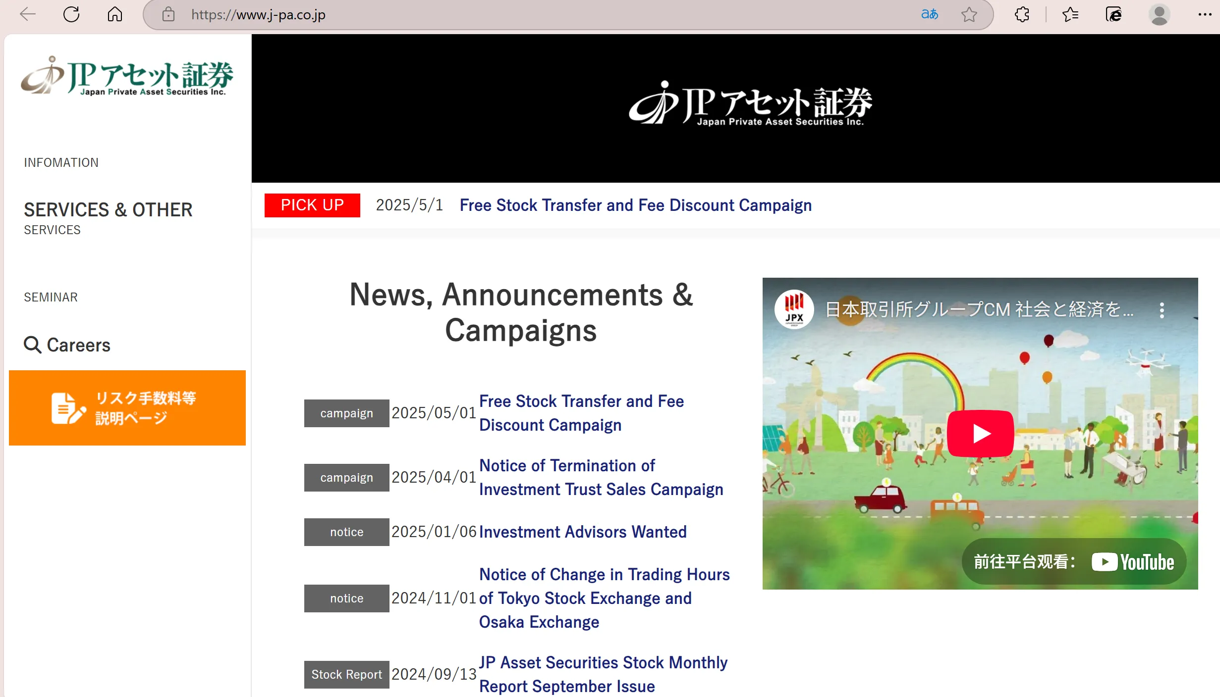Click the browser back arrow
This screenshot has width=1220, height=697.
[x=28, y=14]
